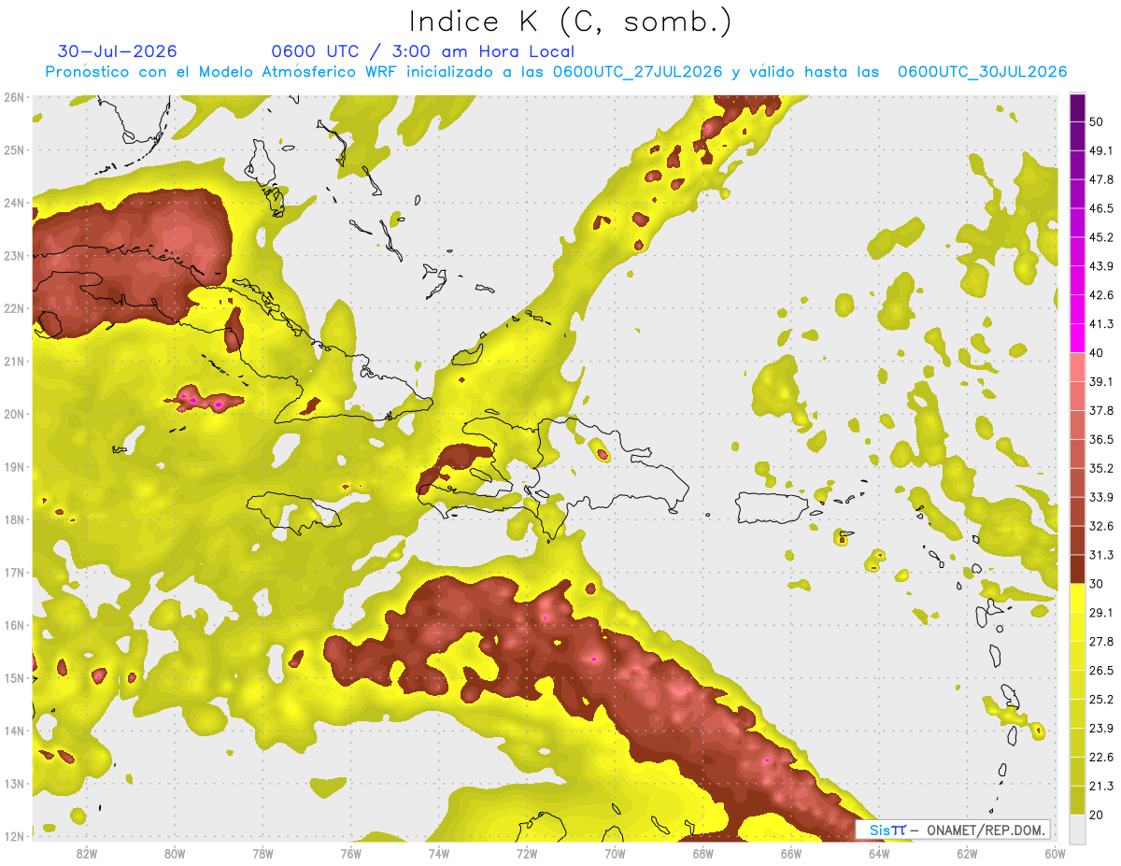Click longitude label "70W"
Screen dimensions: 1121x866
pos(615,854)
